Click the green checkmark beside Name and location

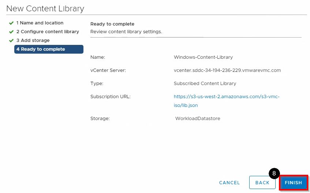click(11, 23)
